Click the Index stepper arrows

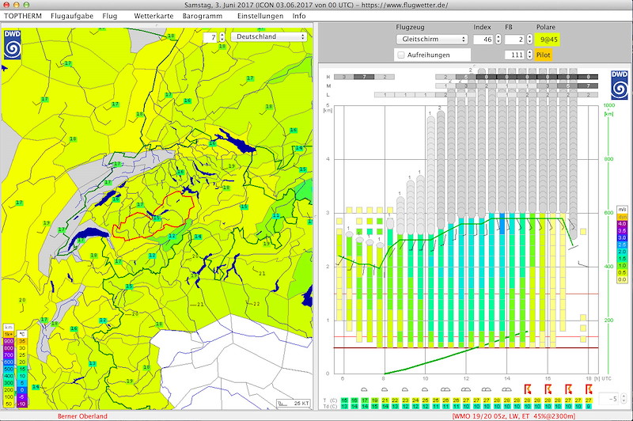498,39
